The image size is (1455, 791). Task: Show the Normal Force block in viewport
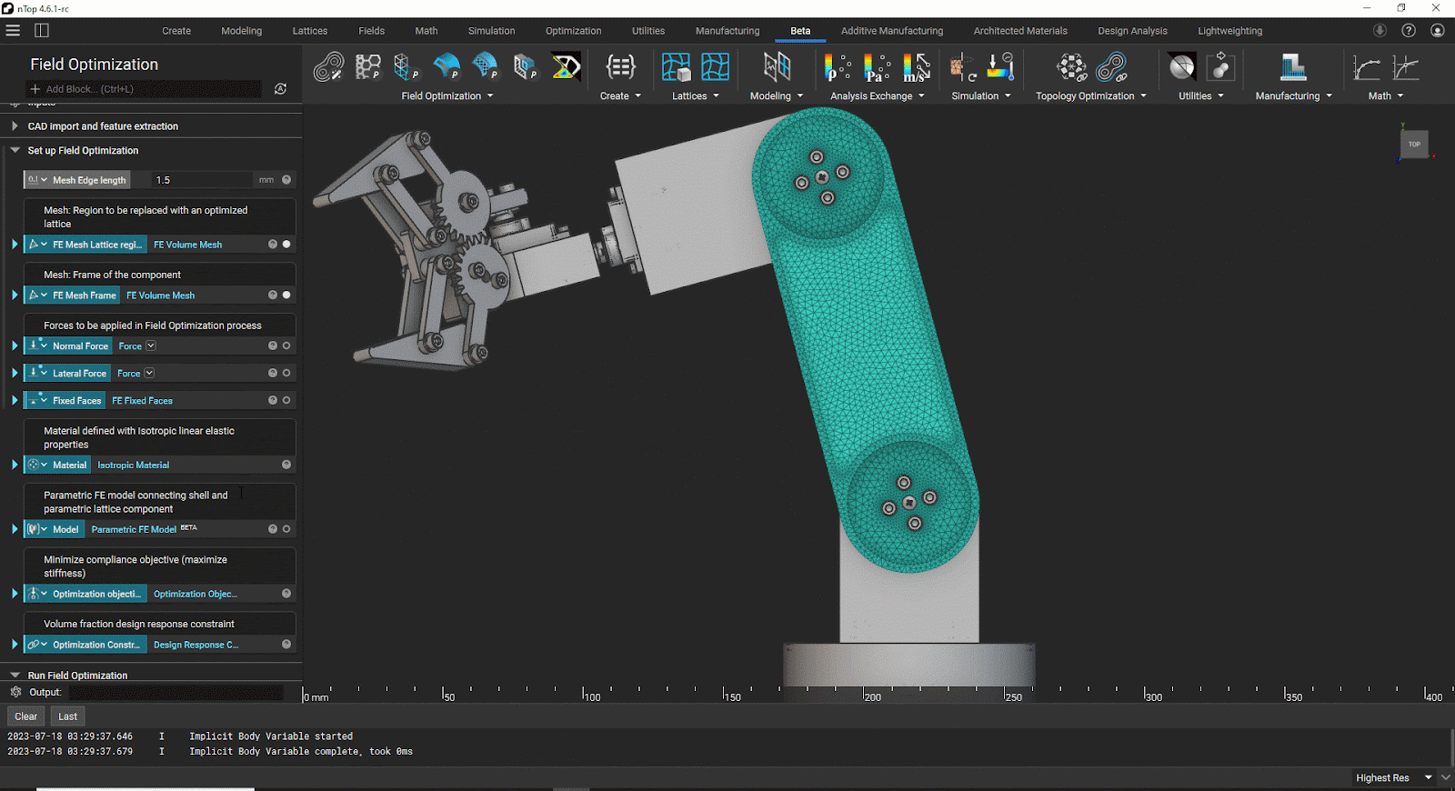(x=286, y=346)
